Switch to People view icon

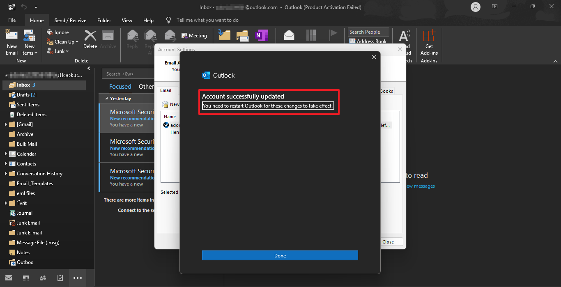tap(43, 278)
